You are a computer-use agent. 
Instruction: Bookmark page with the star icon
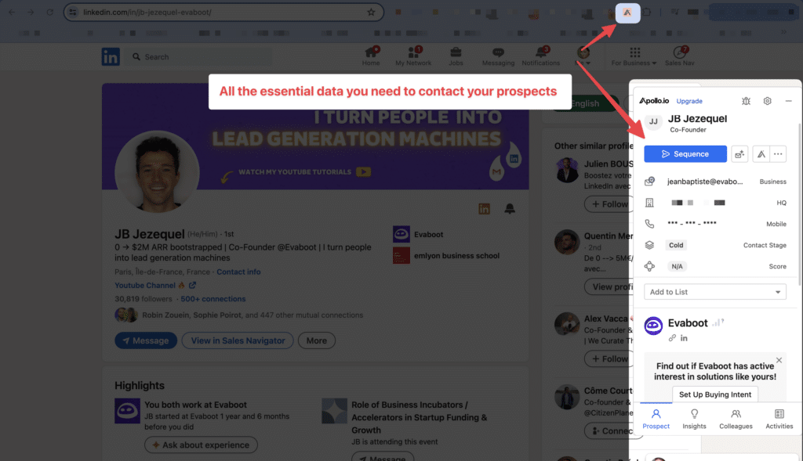click(371, 13)
